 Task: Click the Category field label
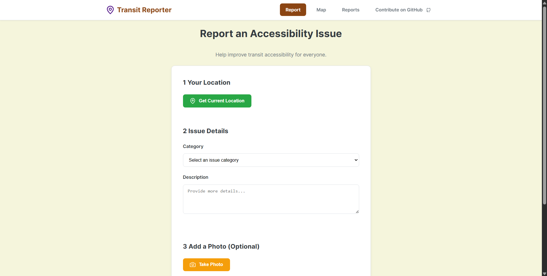[193, 146]
